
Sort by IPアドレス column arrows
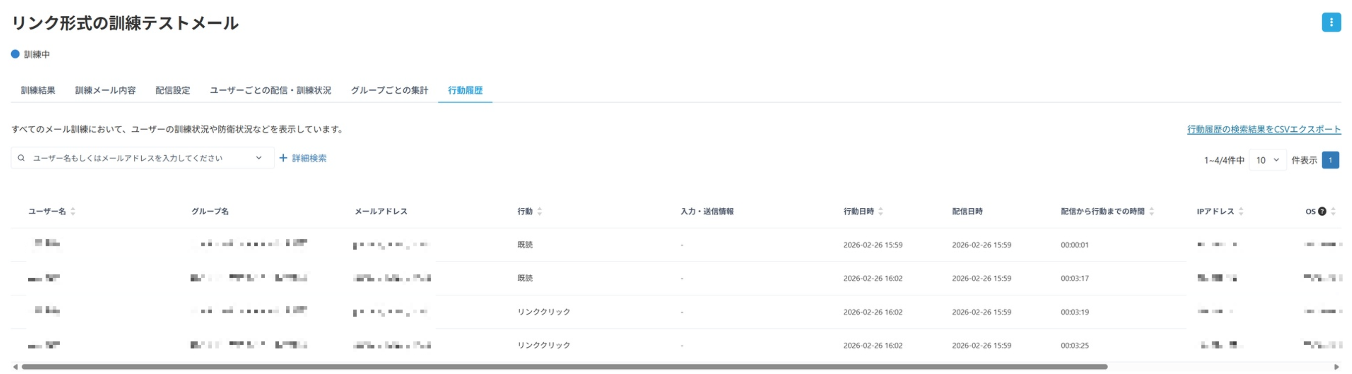pyautogui.click(x=1241, y=212)
